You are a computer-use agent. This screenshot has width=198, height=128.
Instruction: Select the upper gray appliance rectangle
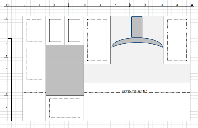tap(65, 54)
